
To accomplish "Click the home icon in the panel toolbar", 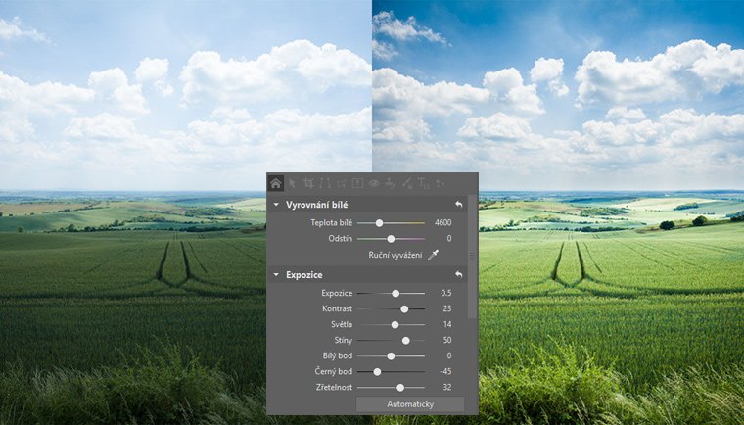I will (276, 182).
